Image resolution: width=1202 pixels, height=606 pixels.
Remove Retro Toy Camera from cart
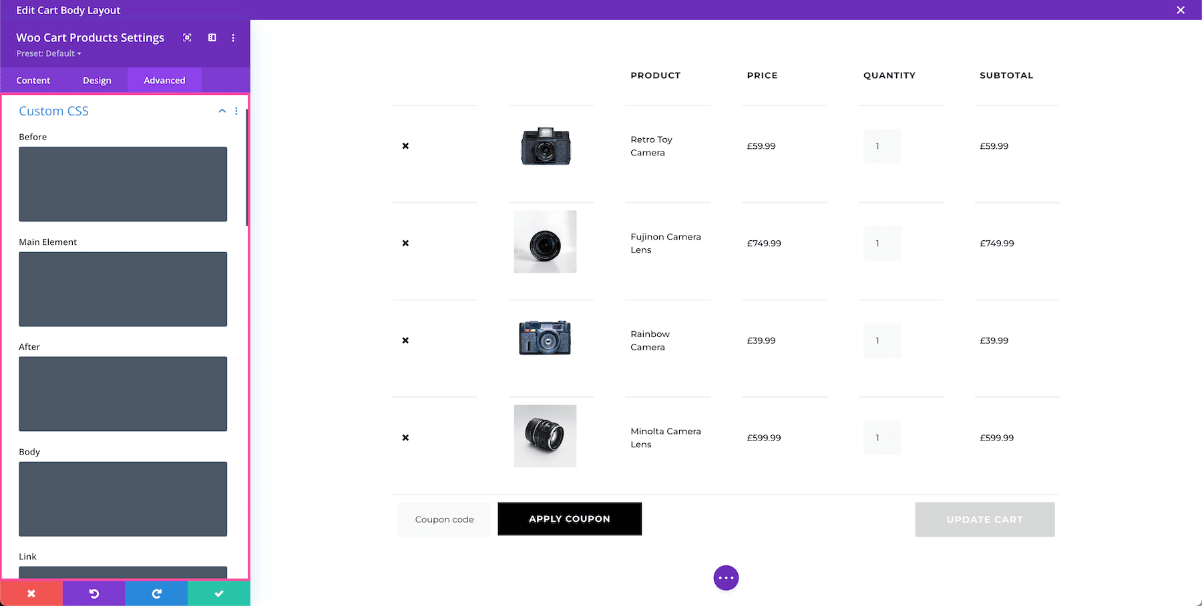point(405,145)
